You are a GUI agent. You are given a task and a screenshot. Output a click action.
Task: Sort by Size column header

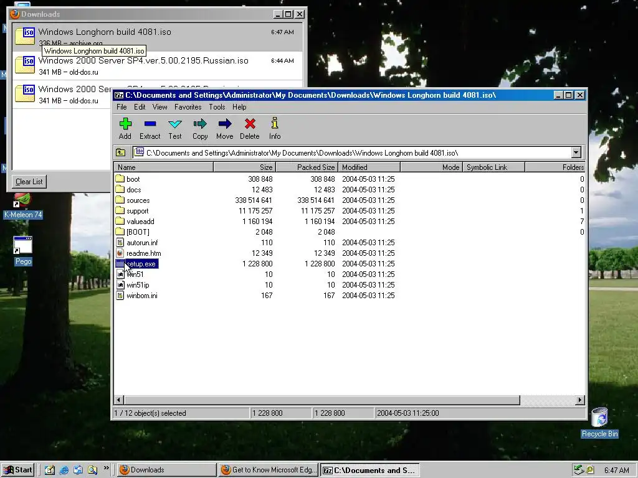coord(244,167)
